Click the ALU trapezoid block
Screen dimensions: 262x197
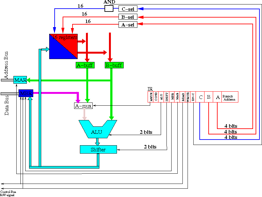coord(97,132)
